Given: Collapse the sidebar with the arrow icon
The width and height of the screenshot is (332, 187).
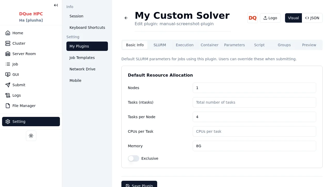Looking at the screenshot, I should pyautogui.click(x=56, y=5).
